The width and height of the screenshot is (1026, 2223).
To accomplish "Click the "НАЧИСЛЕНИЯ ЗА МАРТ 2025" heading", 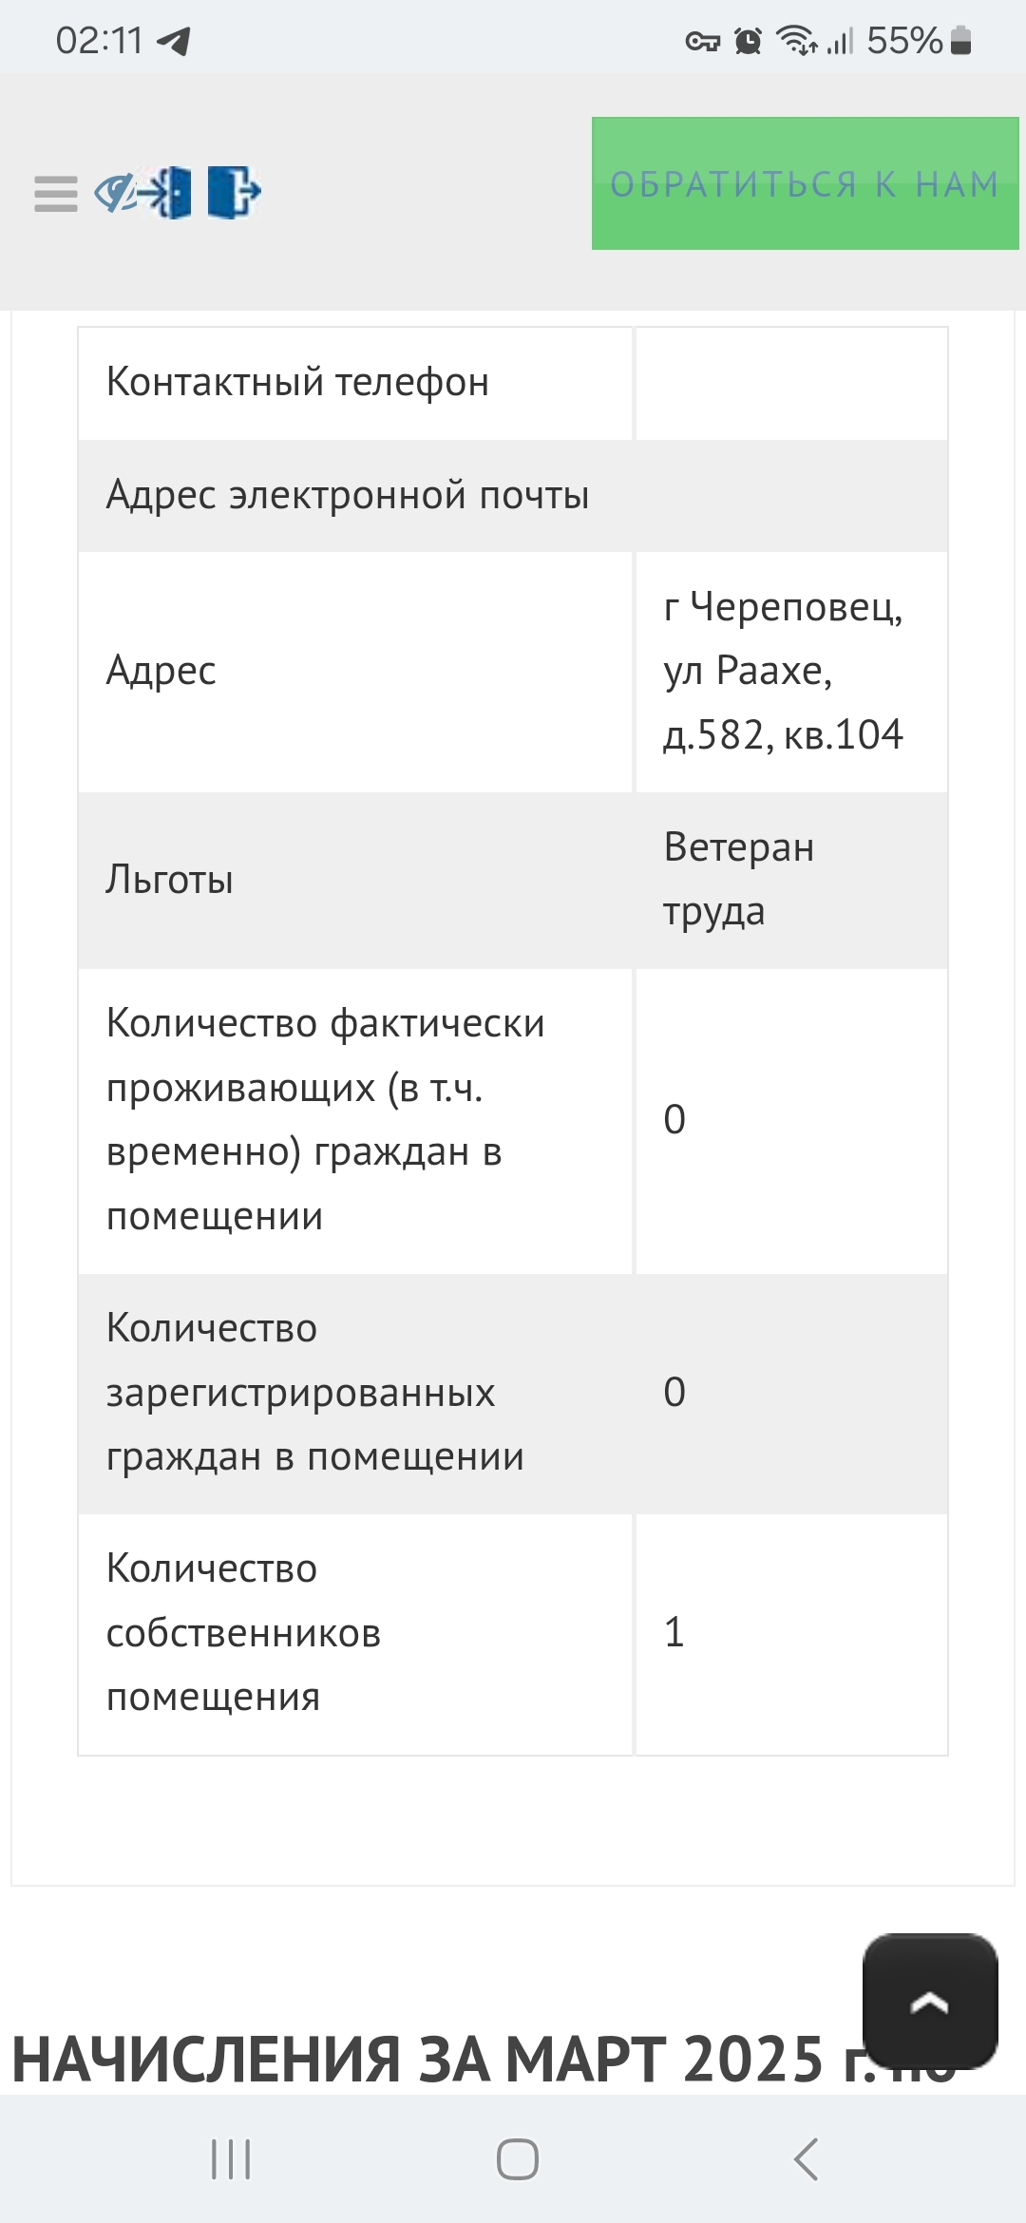I will click(x=418, y=2060).
